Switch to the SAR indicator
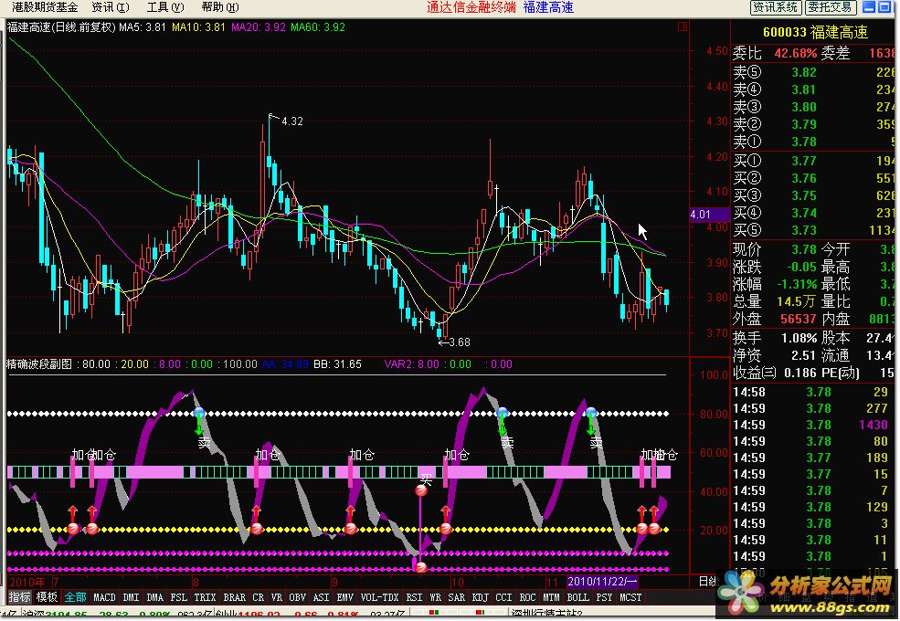Viewport: 900px width, 621px height. coord(456,597)
